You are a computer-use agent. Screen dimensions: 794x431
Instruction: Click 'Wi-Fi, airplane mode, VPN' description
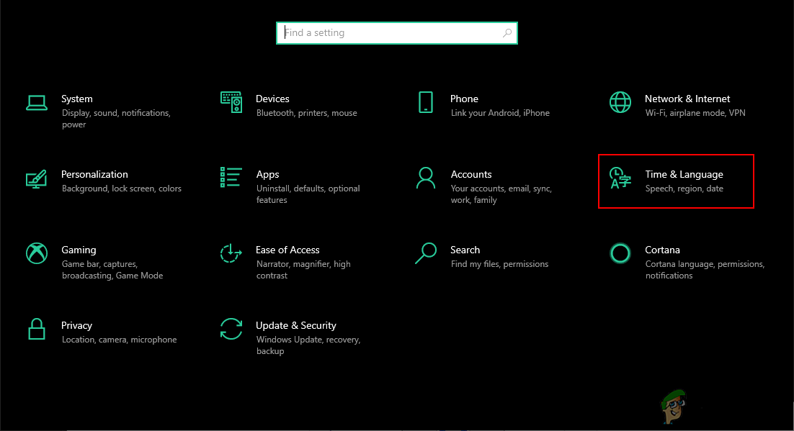coord(695,113)
